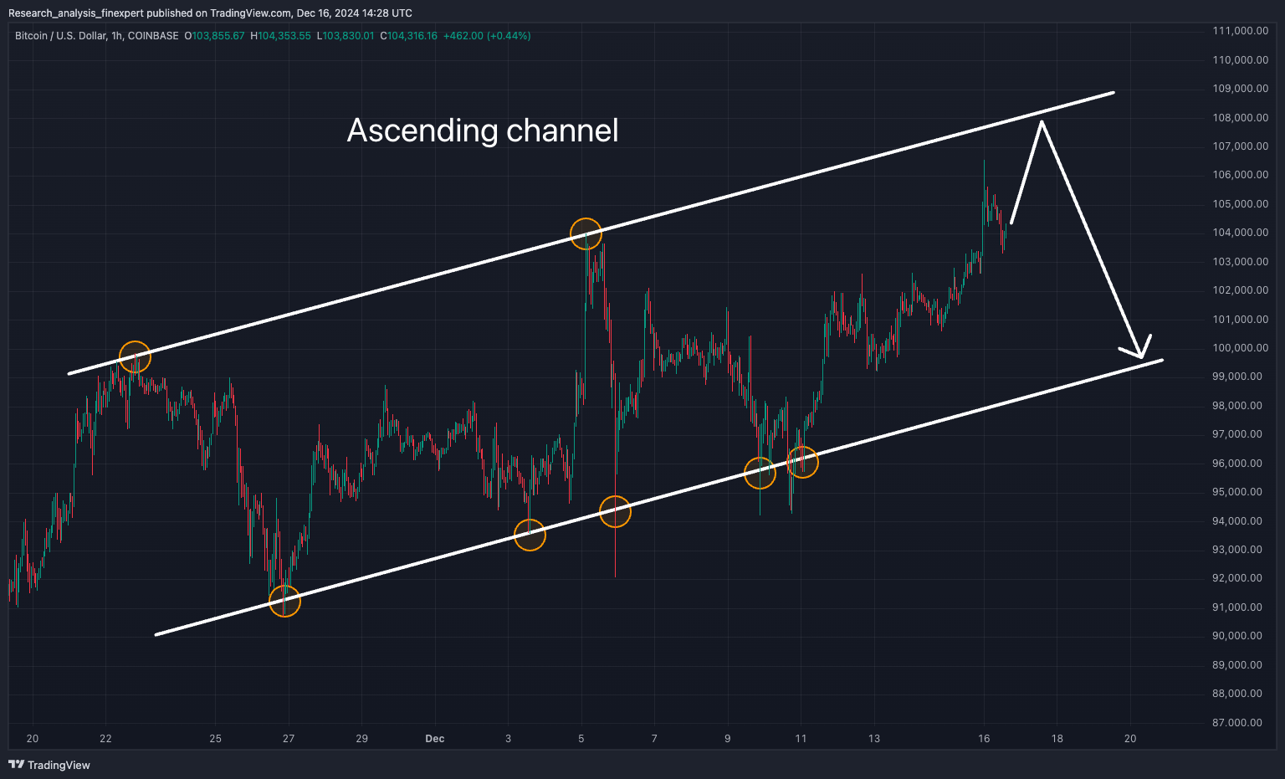1285x779 pixels.
Task: Click the TradingView wordmark beside the logo
Action: coord(59,765)
